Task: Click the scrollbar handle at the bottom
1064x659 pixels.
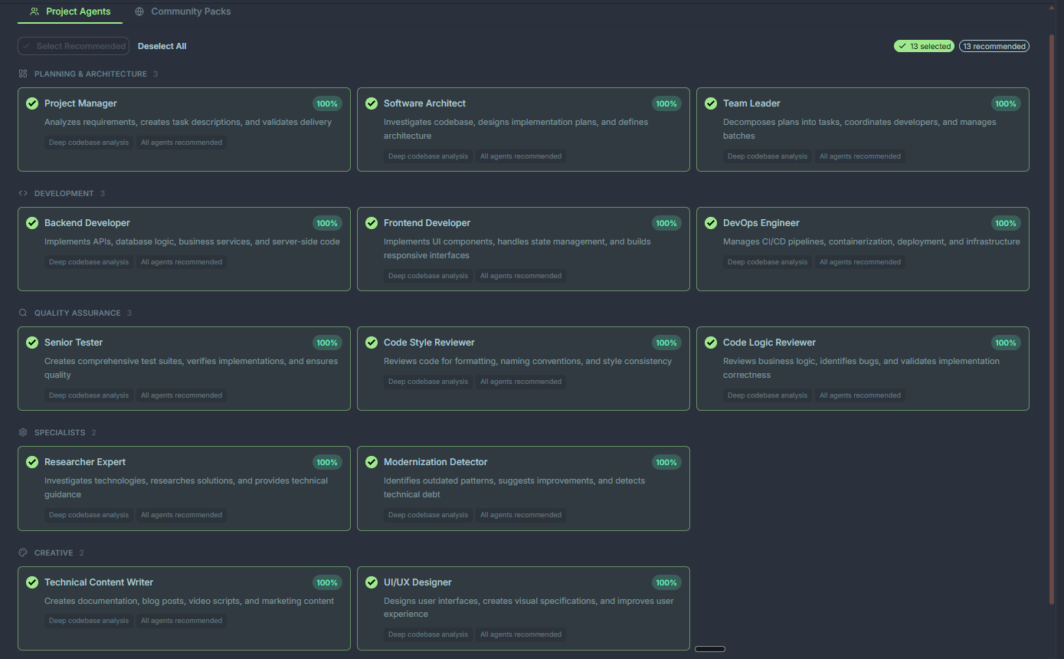Action: tap(709, 648)
